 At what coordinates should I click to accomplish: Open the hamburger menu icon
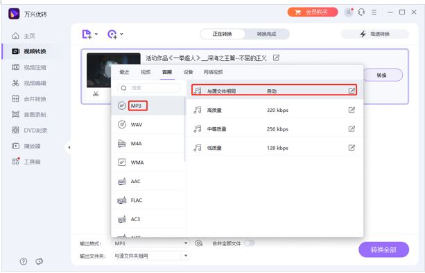click(x=374, y=12)
